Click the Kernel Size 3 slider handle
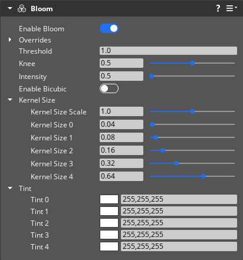The width and height of the screenshot is (243, 260). pos(176,163)
